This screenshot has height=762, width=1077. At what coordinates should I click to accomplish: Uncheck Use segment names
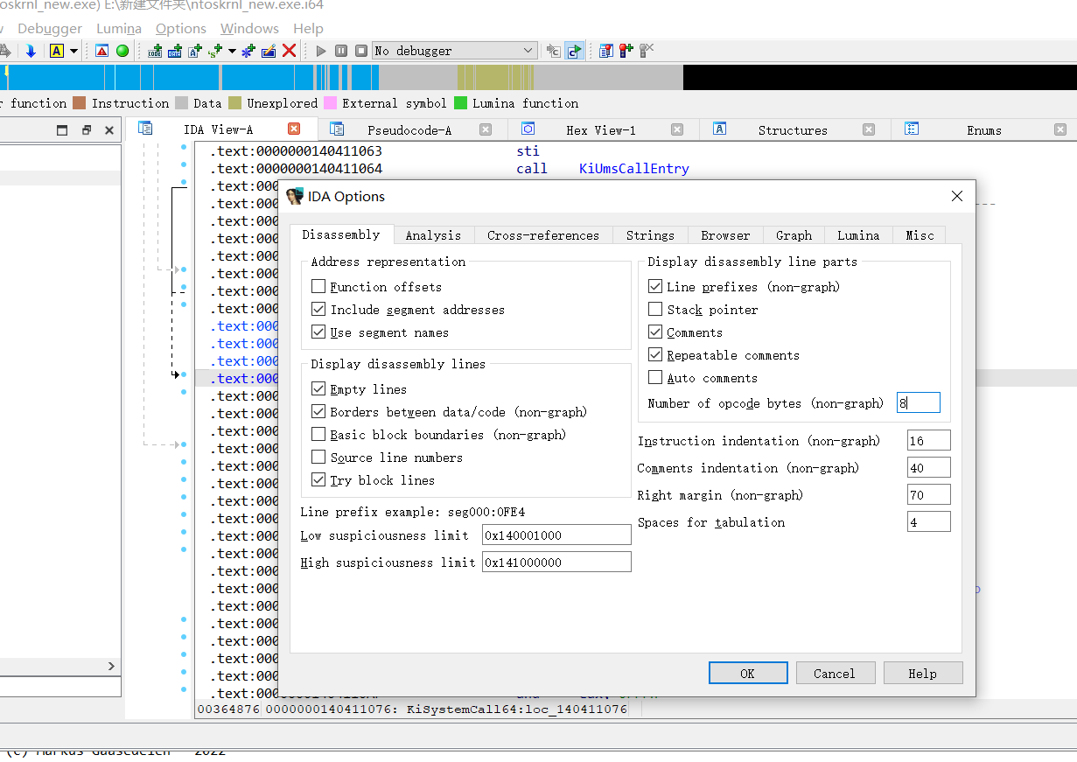click(318, 332)
